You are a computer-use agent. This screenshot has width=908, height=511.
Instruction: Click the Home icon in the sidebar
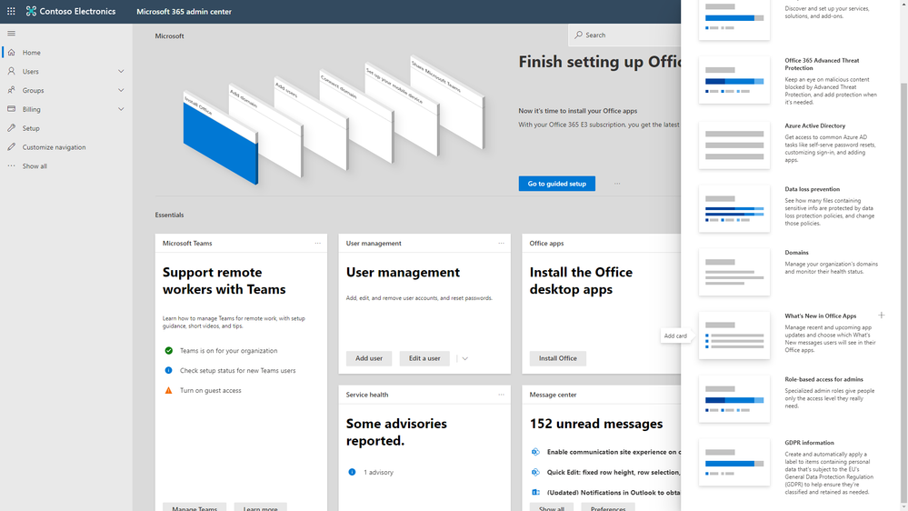click(11, 52)
